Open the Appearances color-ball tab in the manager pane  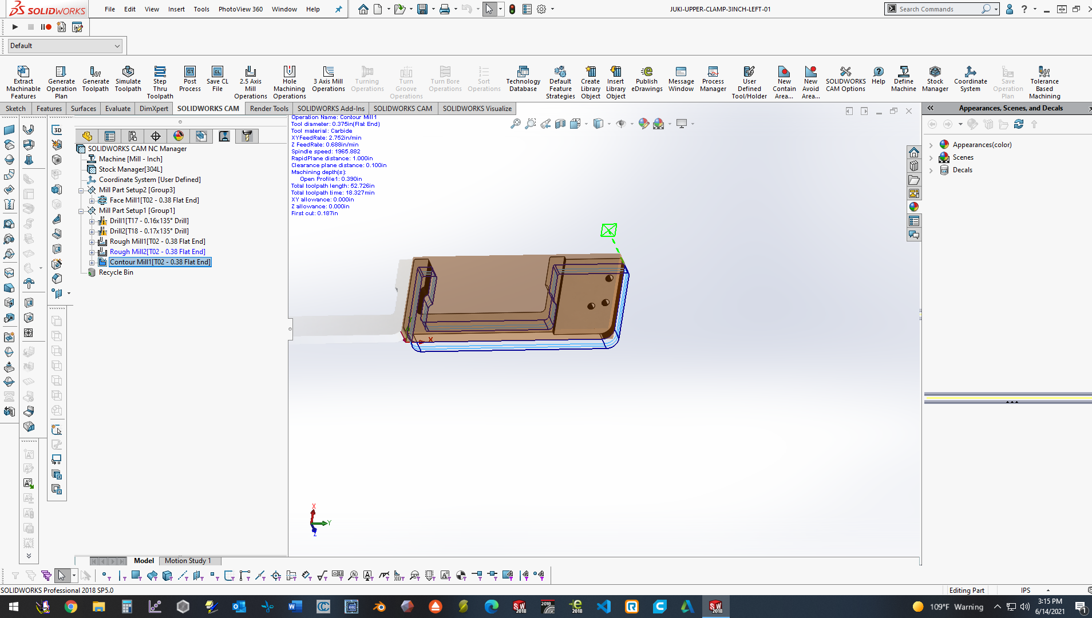(x=179, y=136)
